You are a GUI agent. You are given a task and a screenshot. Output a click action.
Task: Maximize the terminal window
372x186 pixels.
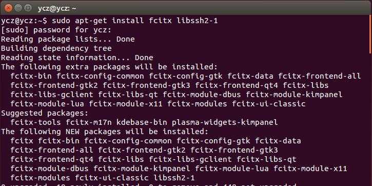[x=28, y=8]
